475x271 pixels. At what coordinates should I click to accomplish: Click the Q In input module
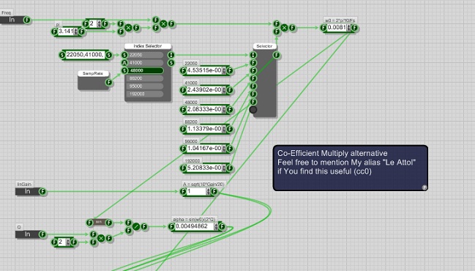tap(28, 234)
